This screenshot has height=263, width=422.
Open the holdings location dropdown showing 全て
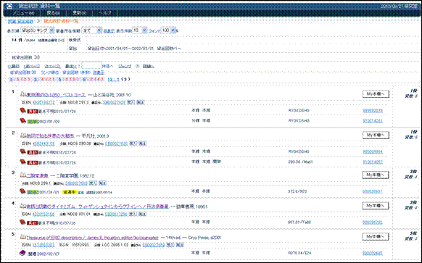(x=92, y=30)
